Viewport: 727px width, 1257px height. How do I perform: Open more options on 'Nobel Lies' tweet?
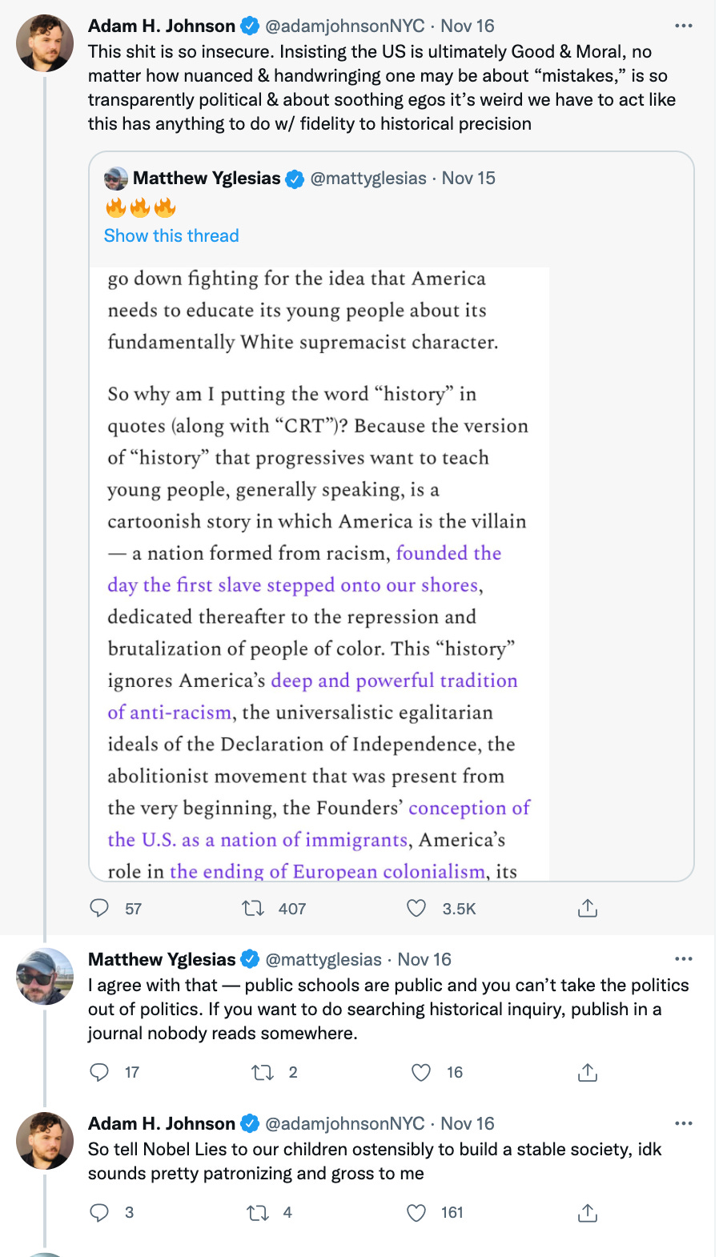point(683,1123)
